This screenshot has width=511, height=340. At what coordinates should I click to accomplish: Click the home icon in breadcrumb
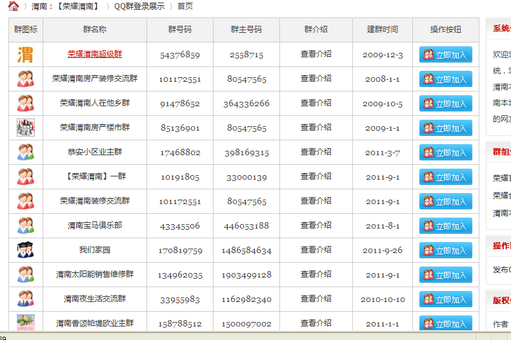(14, 6)
